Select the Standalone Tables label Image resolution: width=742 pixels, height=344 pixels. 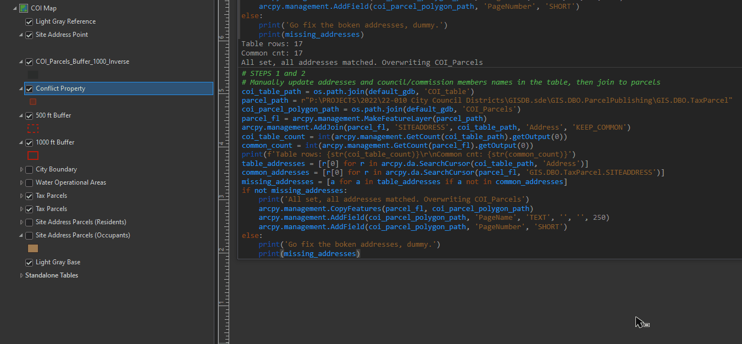click(52, 276)
